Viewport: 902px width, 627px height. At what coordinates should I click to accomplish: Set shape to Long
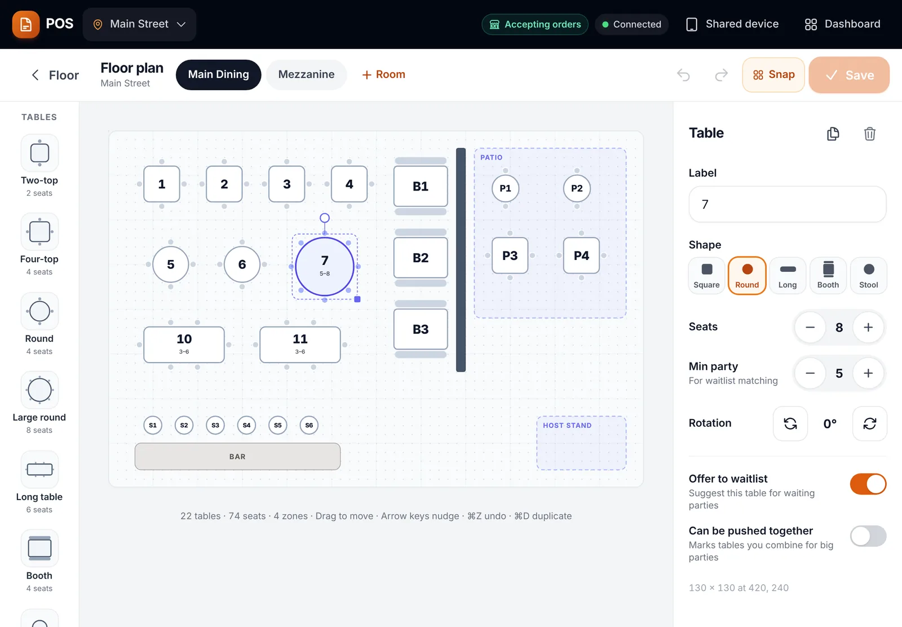point(788,276)
